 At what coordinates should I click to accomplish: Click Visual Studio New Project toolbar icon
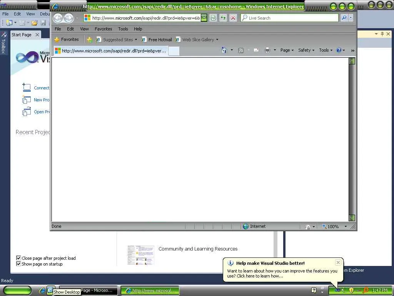click(9, 23)
